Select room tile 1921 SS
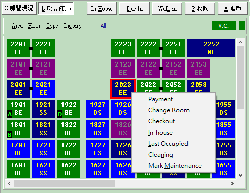Image resolution: width=250 pixels, height=194 pixels. coord(43,109)
